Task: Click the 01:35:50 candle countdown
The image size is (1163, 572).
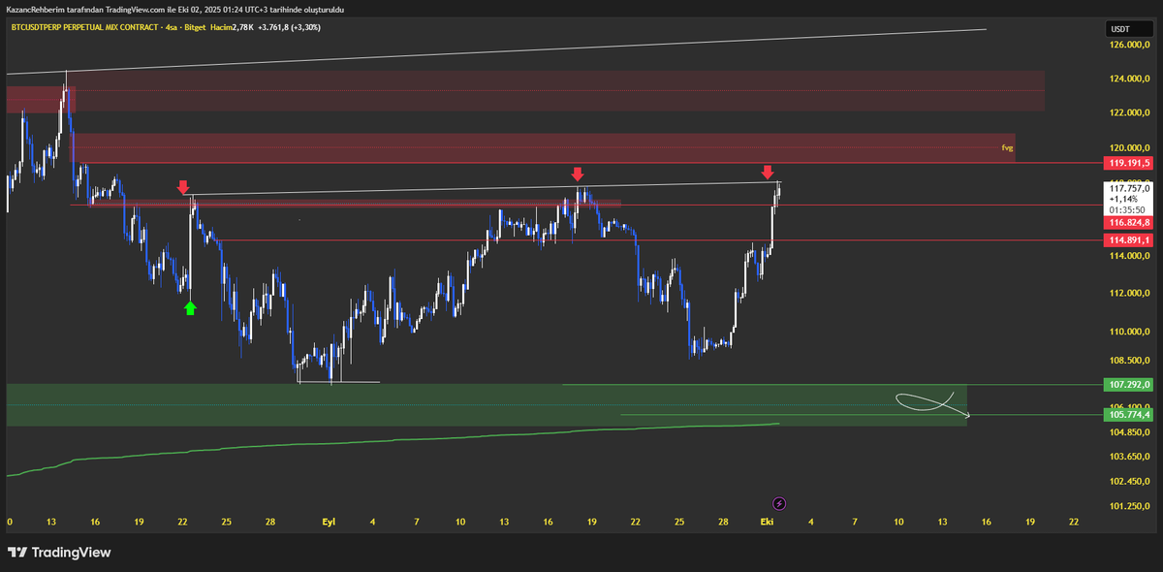Action: [1127, 209]
